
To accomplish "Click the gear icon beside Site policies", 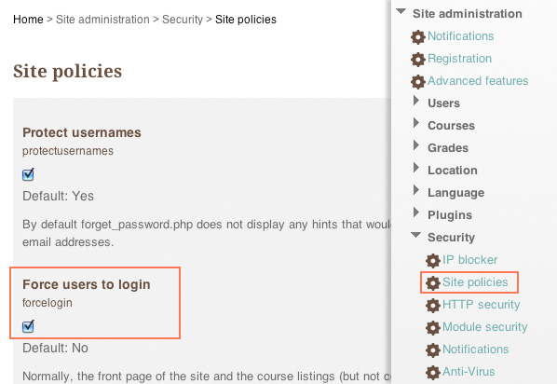I will 433,282.
